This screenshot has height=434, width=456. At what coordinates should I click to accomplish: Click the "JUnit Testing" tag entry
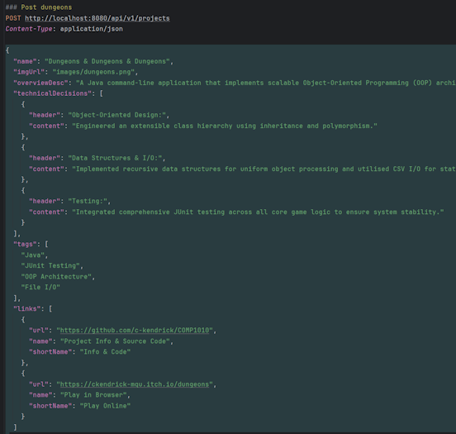[50, 265]
